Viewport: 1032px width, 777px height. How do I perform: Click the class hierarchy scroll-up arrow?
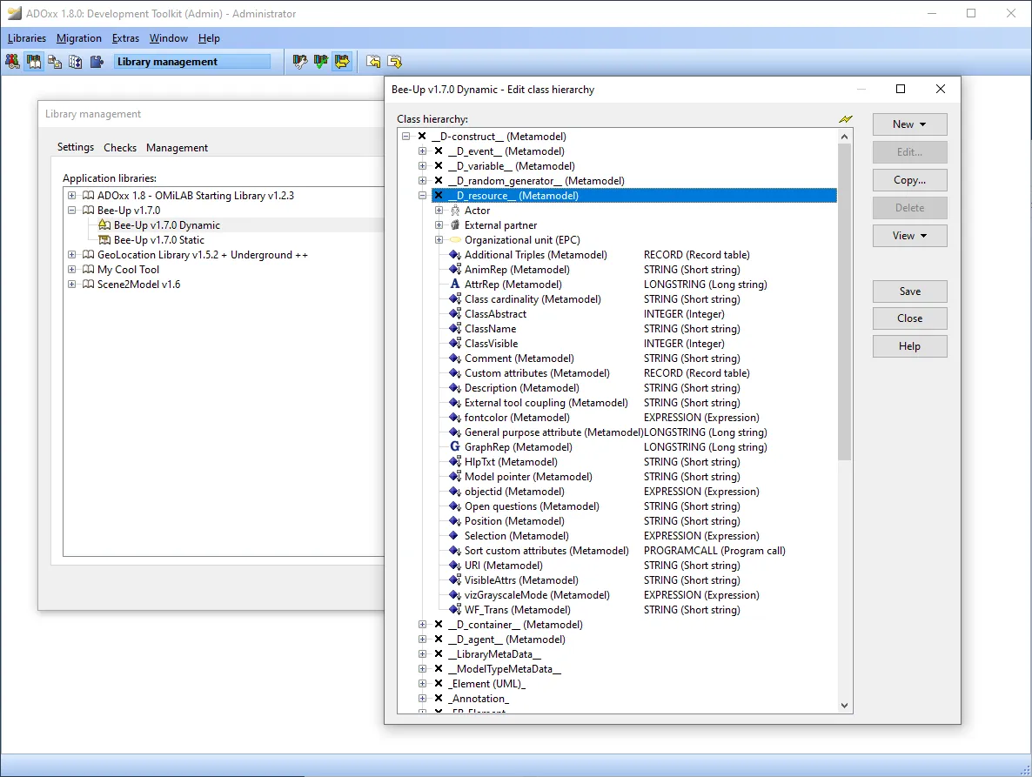(844, 137)
